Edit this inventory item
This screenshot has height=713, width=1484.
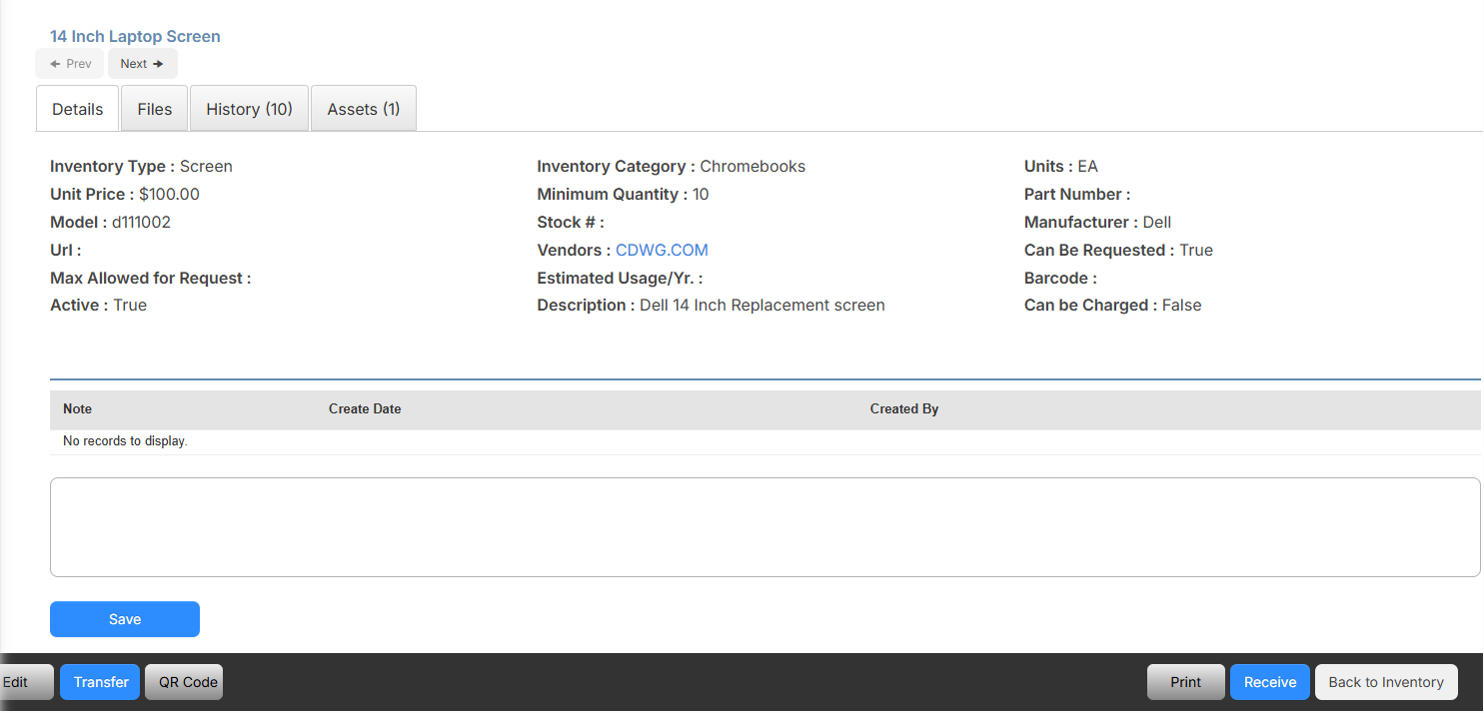pyautogui.click(x=18, y=681)
